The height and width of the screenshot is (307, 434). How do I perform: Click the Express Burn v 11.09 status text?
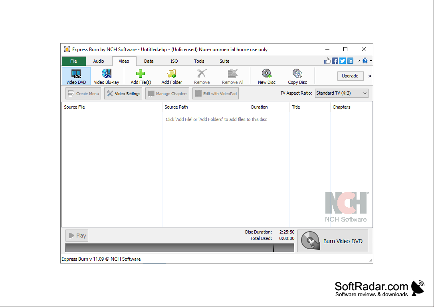pos(101,259)
